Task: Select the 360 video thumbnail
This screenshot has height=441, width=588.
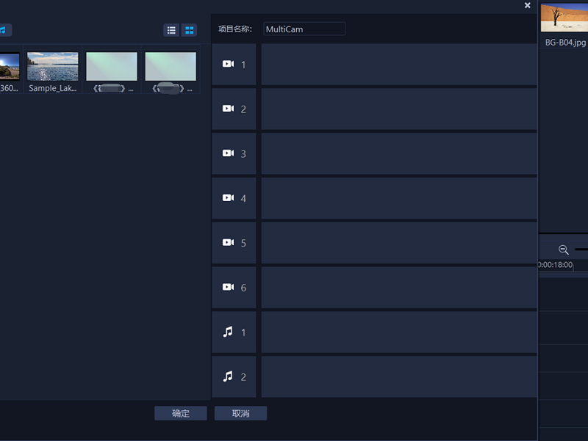Action: (10, 66)
